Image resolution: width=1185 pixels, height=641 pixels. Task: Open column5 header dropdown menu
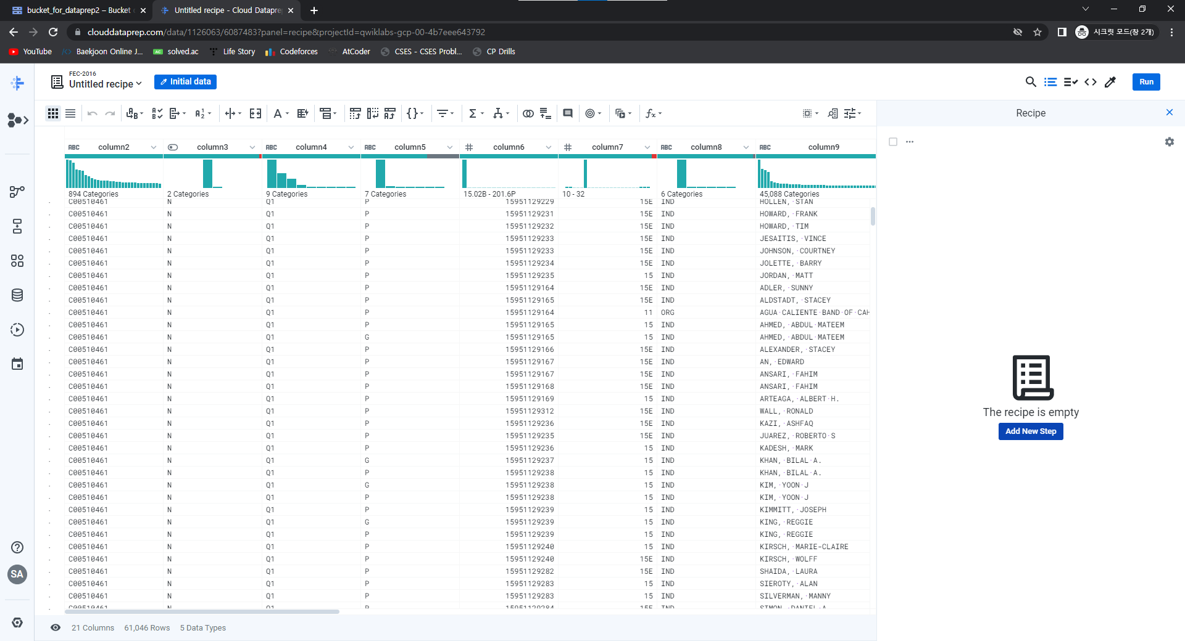pyautogui.click(x=450, y=147)
